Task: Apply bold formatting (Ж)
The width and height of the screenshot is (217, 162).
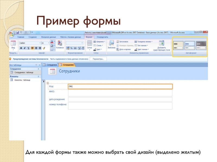Action: click(21, 48)
